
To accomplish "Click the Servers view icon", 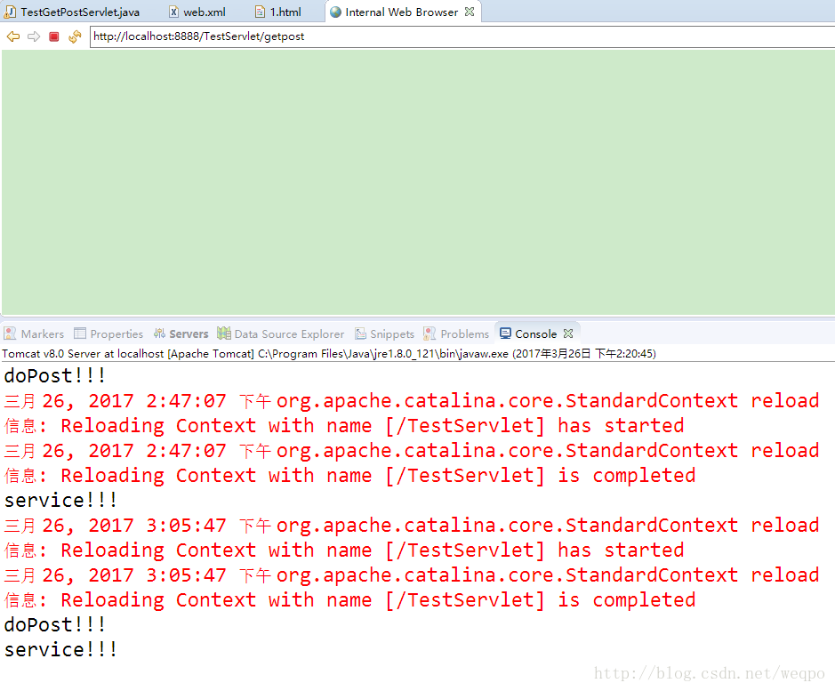I will [x=159, y=333].
